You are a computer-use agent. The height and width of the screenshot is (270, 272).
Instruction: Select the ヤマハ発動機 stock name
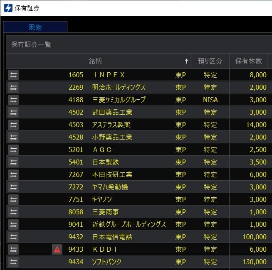click(110, 187)
